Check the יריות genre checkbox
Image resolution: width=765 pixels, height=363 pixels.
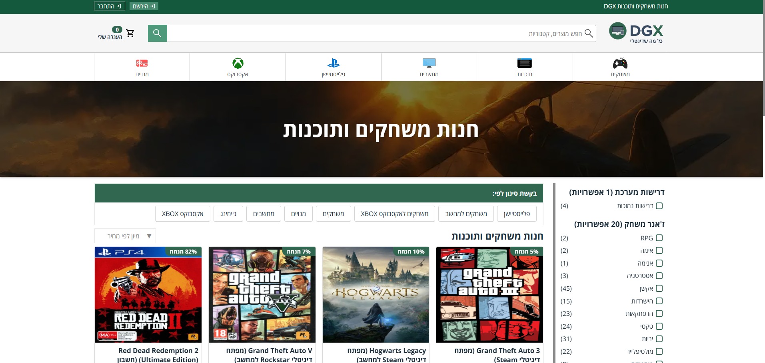tap(659, 339)
